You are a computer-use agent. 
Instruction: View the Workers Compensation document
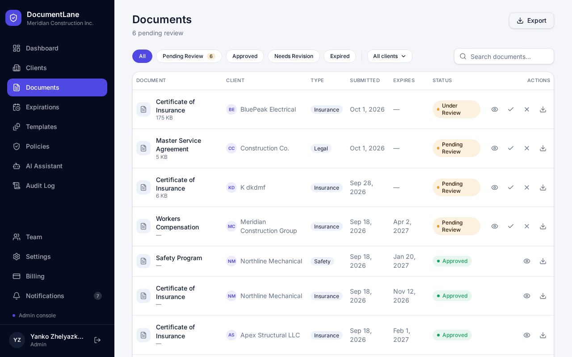point(495,226)
